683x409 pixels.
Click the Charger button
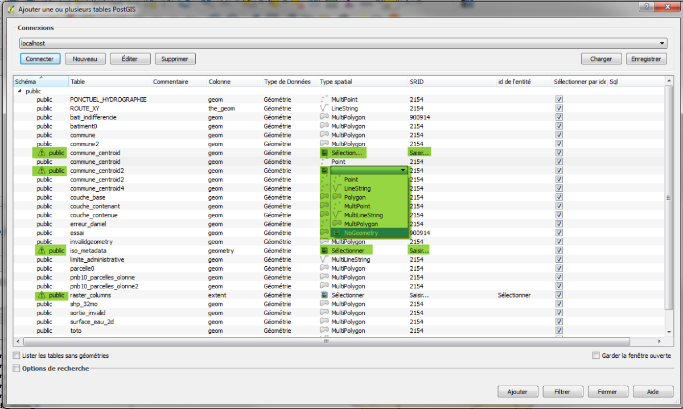tap(601, 59)
